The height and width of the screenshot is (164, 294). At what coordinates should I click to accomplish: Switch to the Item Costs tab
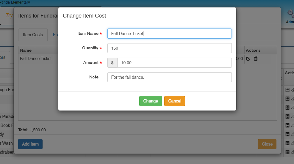pos(33,35)
